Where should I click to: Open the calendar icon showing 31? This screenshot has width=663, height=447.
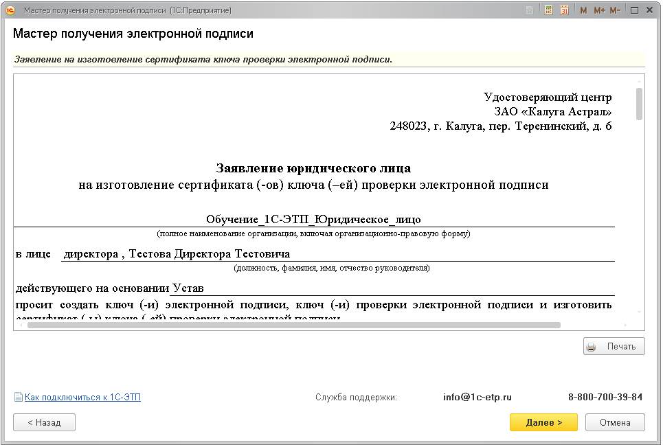[x=565, y=10]
